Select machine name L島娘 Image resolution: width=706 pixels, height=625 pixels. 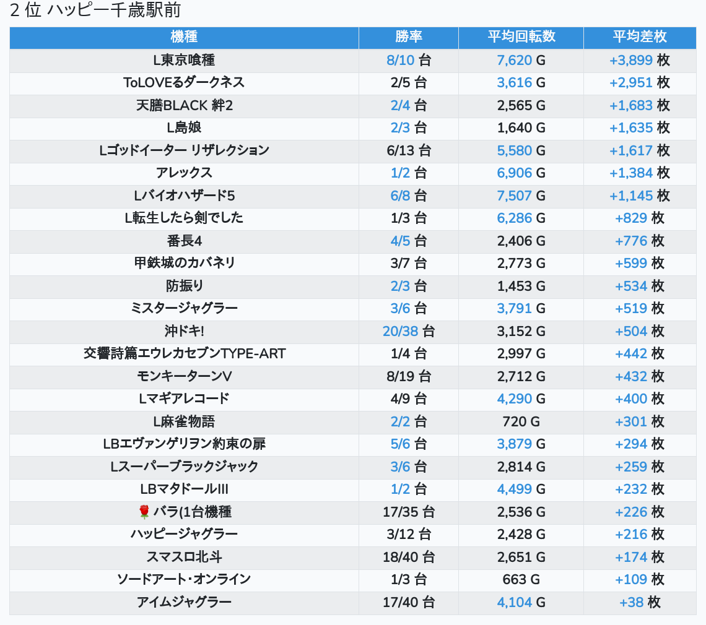click(x=184, y=128)
